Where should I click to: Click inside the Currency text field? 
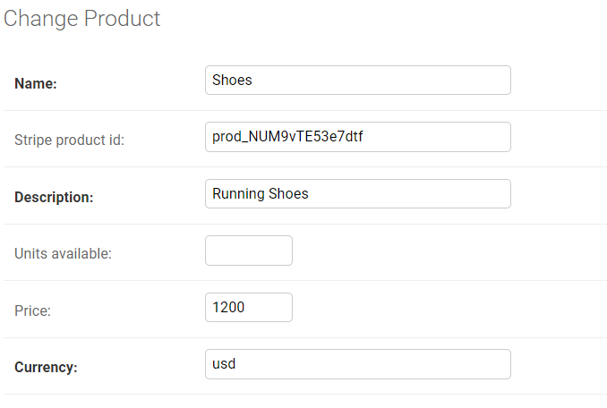click(358, 364)
